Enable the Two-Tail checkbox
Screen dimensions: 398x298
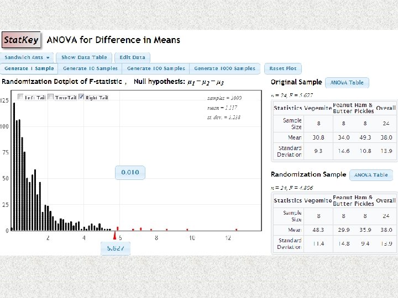click(51, 97)
